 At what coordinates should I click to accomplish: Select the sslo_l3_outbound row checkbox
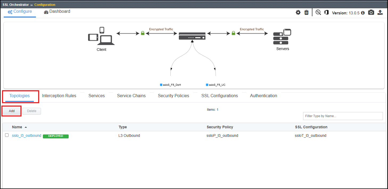[x=7, y=135]
